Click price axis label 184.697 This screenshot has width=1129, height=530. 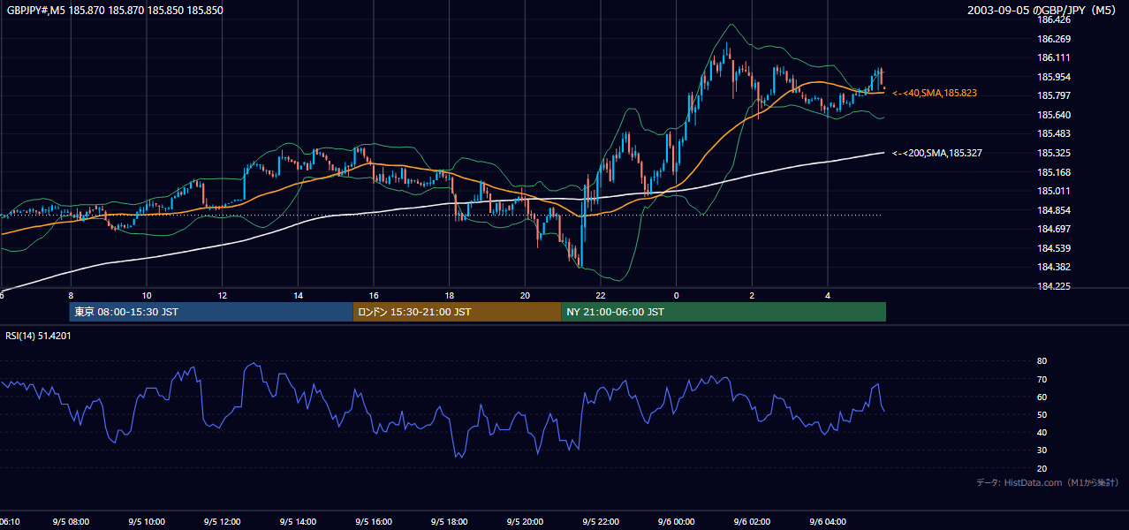click(x=1053, y=229)
